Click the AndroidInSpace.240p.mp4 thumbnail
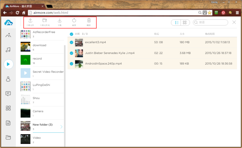 coord(79,63)
